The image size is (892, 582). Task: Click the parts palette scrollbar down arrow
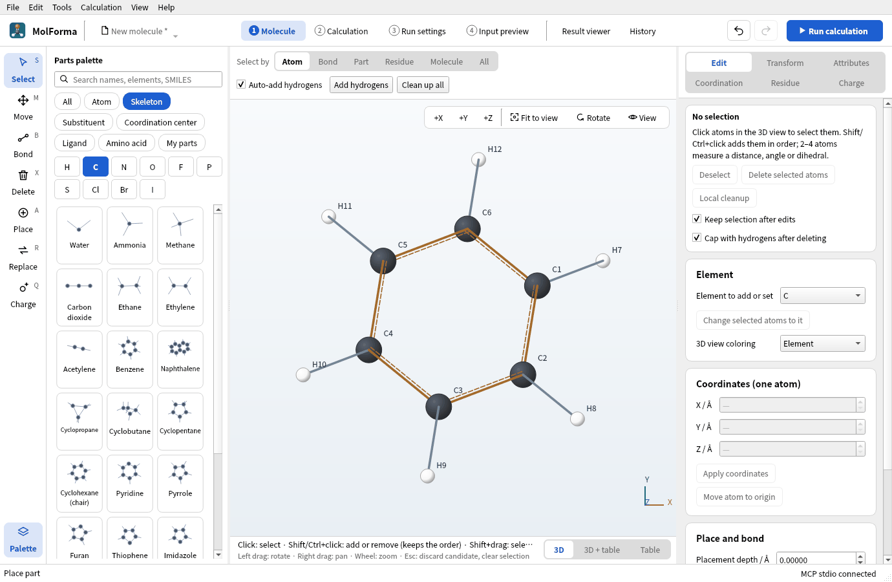[x=218, y=554]
